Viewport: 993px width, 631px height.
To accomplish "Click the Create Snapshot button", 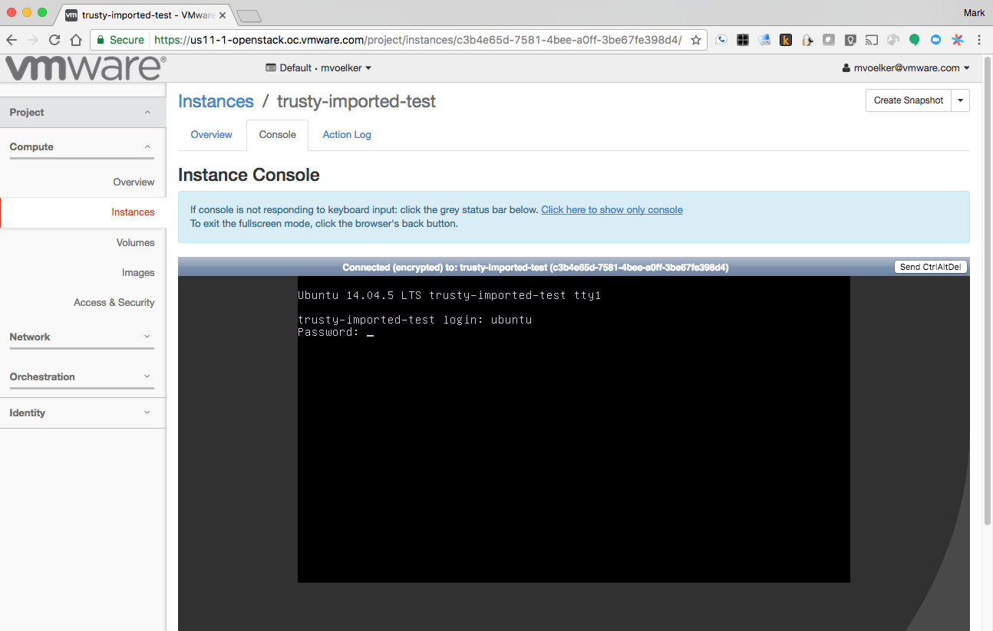I will tap(909, 100).
